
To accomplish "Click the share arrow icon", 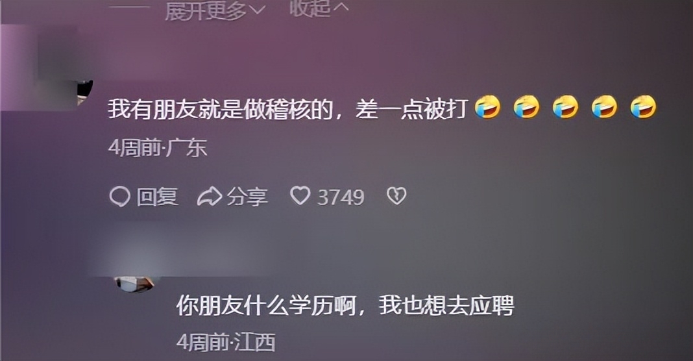I will pos(209,197).
